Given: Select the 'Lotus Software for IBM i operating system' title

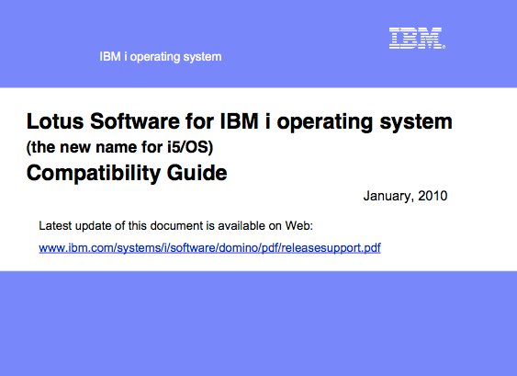Looking at the screenshot, I should pyautogui.click(x=240, y=122).
